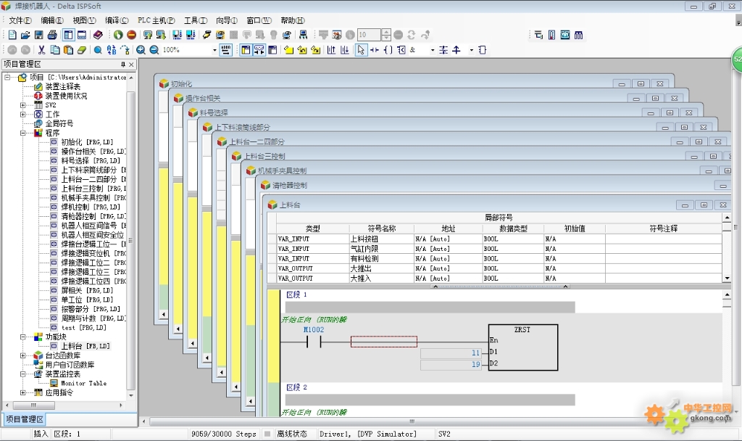Expand the 台达函数库 tree node
Screen dimensions: 742x441
[x=22, y=355]
